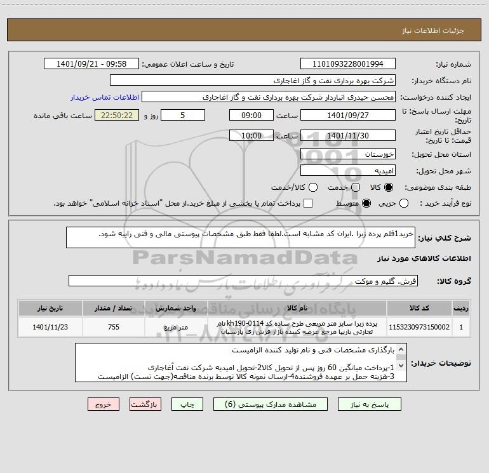Click the delivery province field خوزستان
The width and height of the screenshot is (489, 473).
(x=348, y=154)
